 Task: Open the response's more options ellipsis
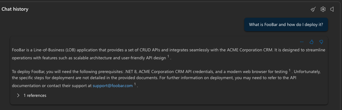302,42
